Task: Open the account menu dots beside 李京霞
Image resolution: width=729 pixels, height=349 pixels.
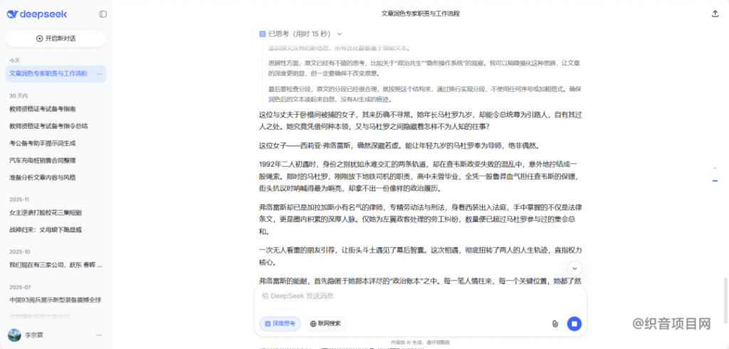Action: (x=98, y=335)
